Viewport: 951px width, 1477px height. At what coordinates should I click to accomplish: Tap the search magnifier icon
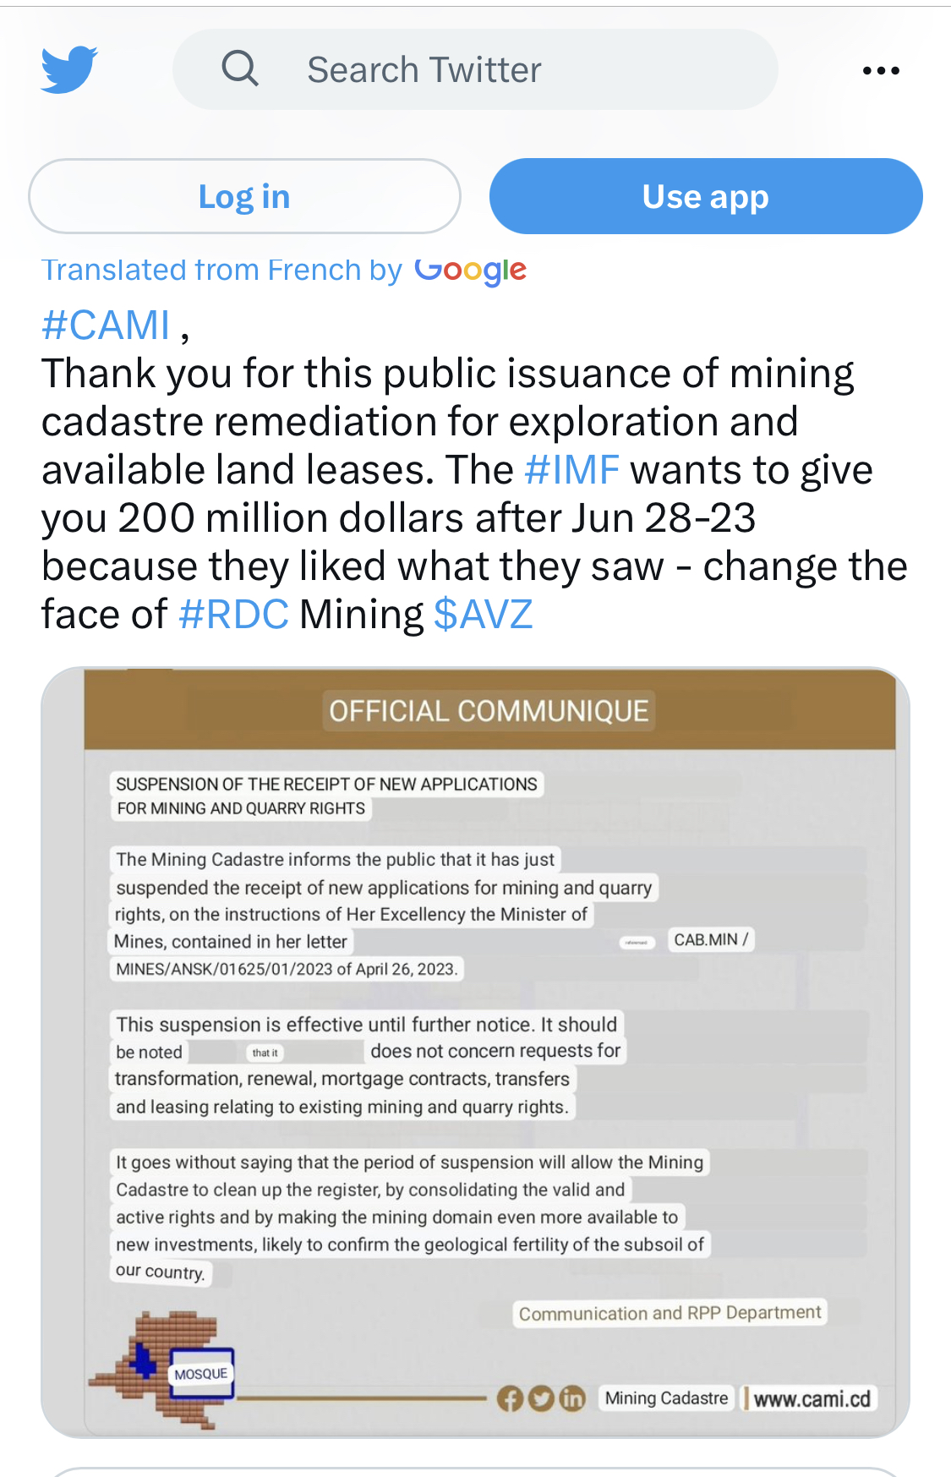pyautogui.click(x=240, y=68)
